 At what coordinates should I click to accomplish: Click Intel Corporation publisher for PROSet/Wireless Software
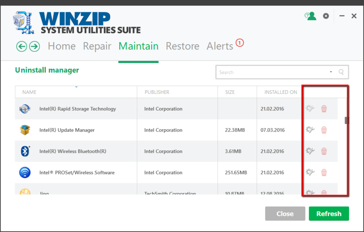pyautogui.click(x=163, y=173)
